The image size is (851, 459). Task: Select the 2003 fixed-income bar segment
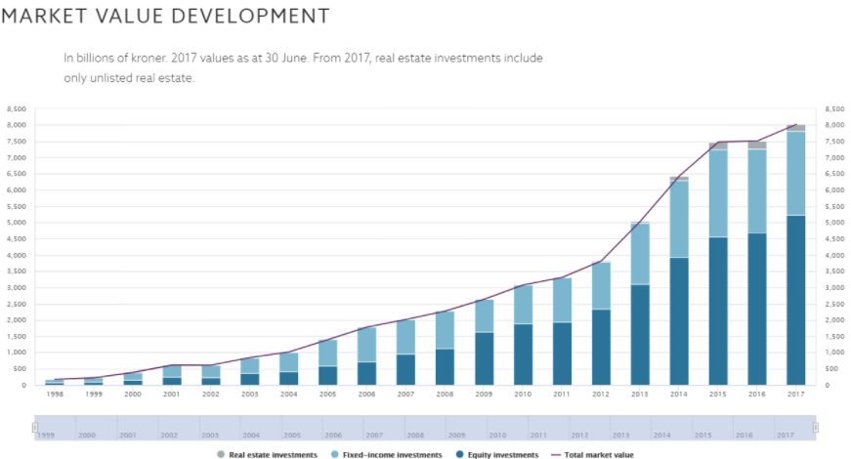(250, 365)
